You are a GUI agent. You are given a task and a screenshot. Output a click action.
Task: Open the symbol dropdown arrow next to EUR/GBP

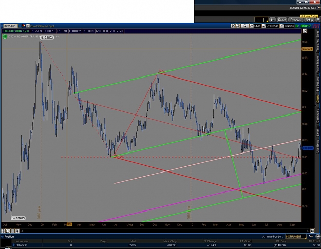20,26
